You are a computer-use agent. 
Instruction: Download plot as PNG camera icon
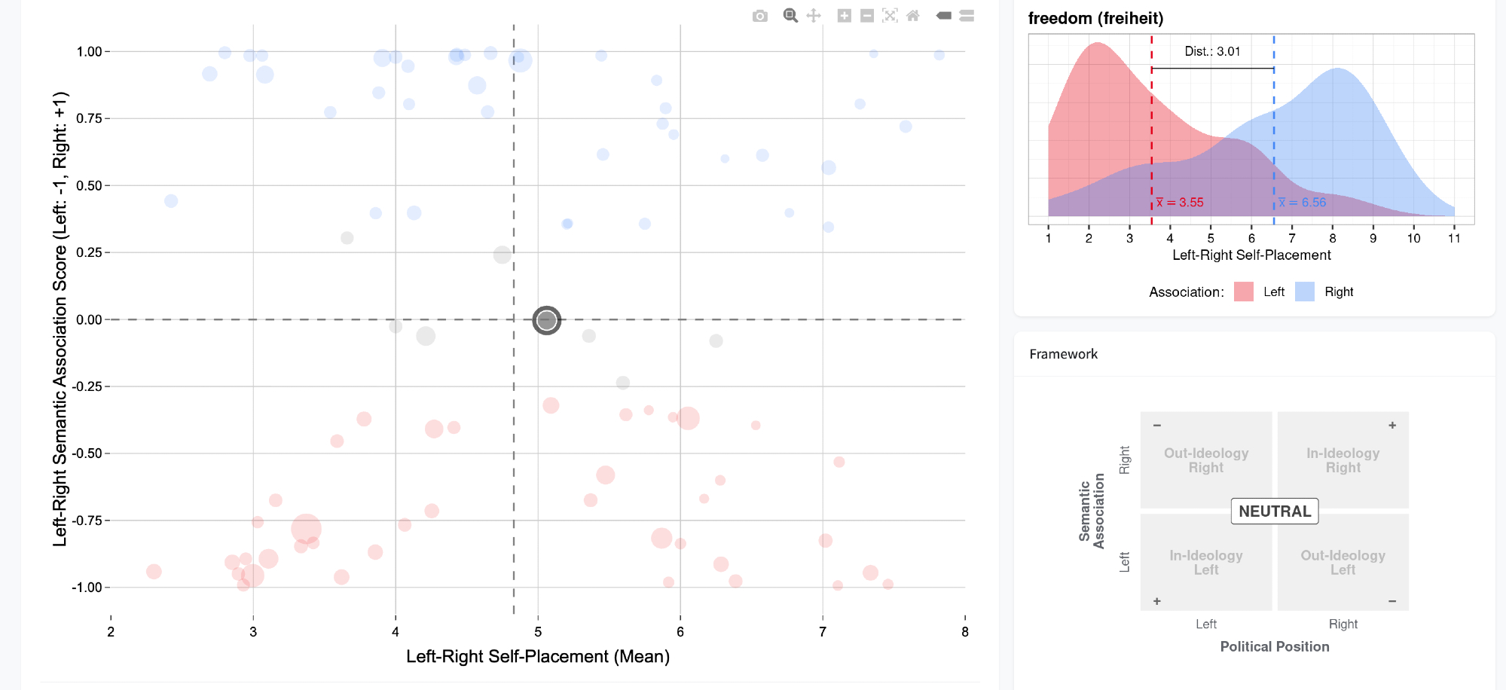tap(759, 16)
